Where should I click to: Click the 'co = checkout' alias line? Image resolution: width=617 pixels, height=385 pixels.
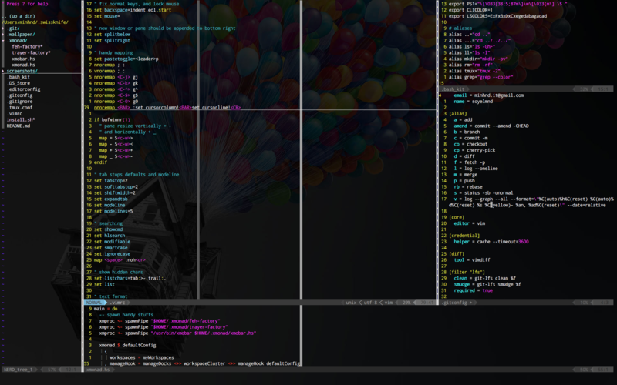click(470, 144)
